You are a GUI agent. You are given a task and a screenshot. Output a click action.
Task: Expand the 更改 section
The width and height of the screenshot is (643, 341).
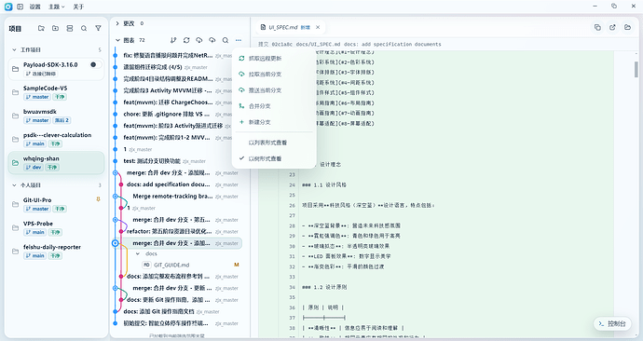(117, 23)
